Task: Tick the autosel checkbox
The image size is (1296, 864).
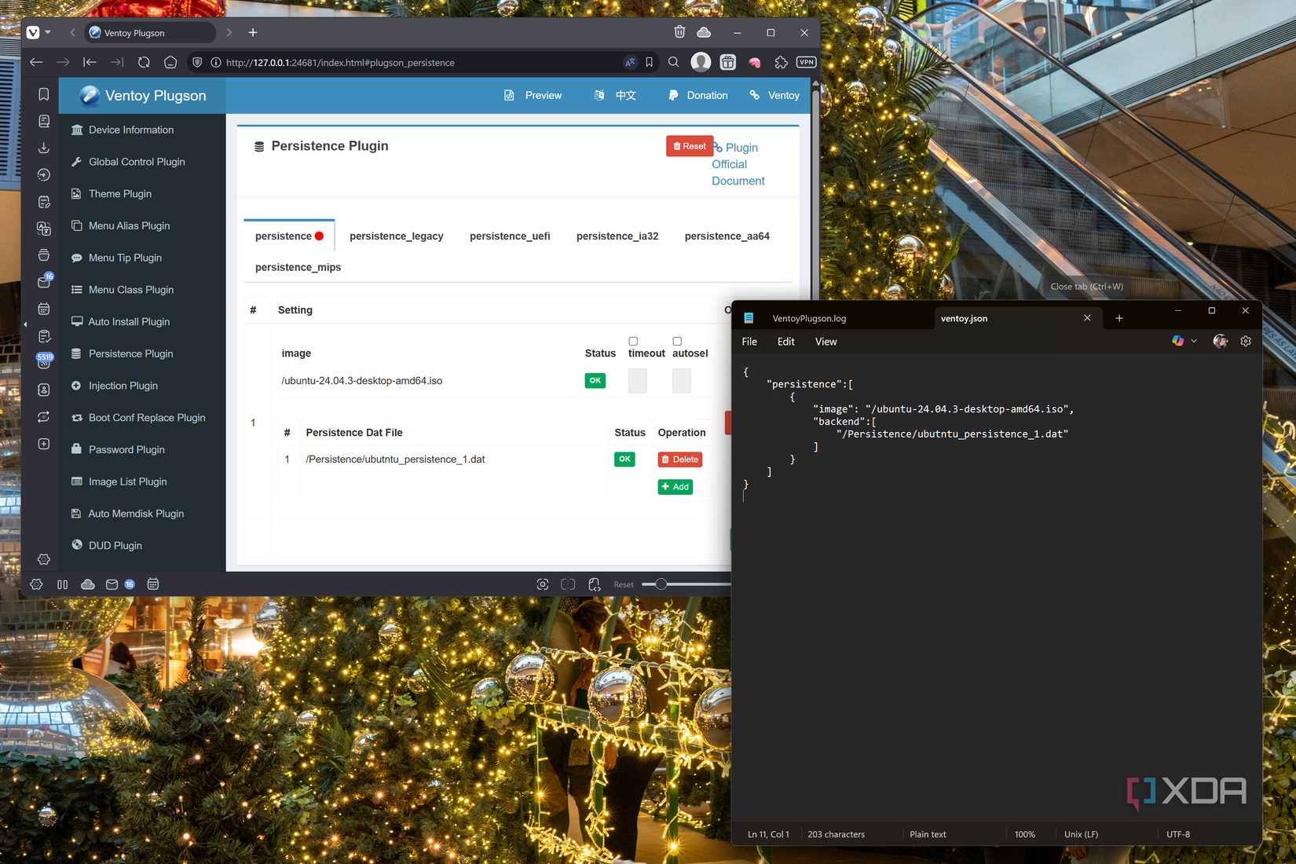Action: click(x=677, y=341)
